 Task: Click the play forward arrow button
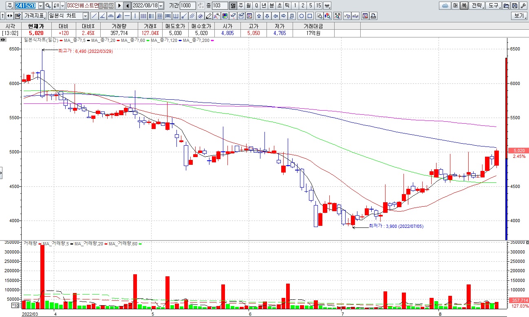[x=119, y=6]
